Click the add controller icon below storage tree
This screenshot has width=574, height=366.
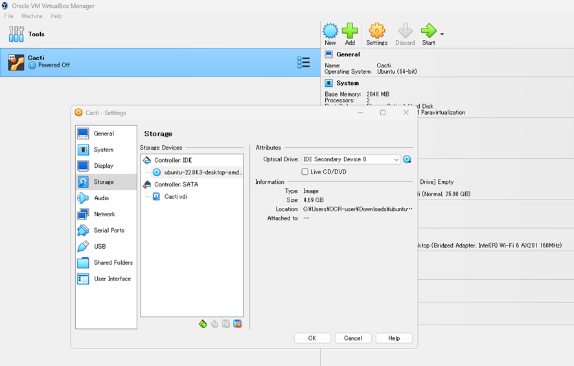[203, 324]
